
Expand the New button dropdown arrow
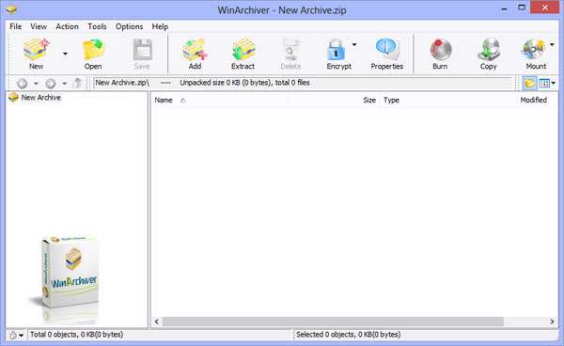click(65, 54)
